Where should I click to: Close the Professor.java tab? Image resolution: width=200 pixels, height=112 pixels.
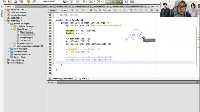[89, 6]
